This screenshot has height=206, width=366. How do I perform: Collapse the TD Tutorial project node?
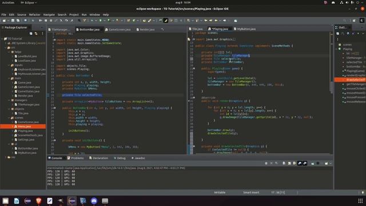[x=2, y=39]
